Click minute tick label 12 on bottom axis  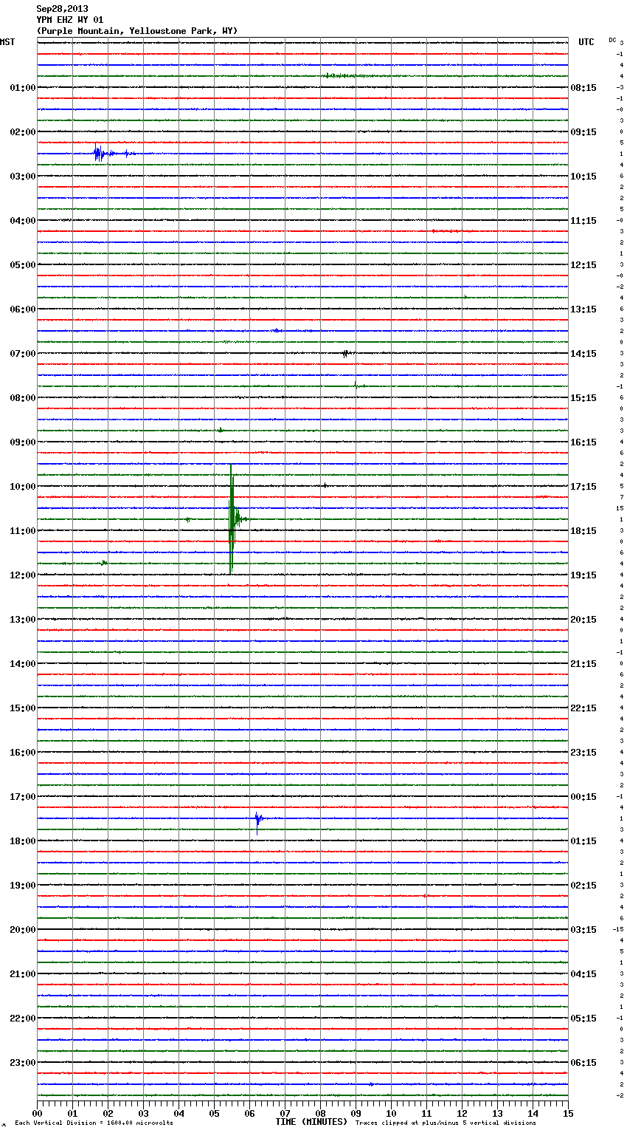pyautogui.click(x=462, y=1114)
